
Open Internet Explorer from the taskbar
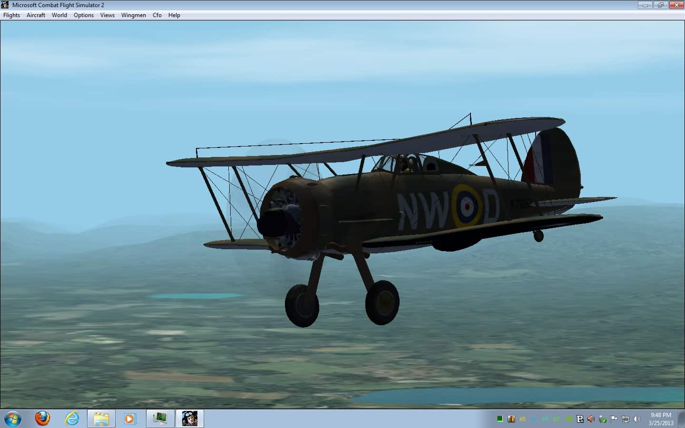click(72, 418)
